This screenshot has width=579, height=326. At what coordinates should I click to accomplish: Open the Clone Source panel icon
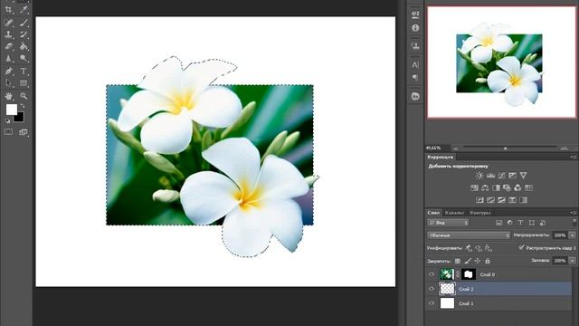(x=415, y=46)
